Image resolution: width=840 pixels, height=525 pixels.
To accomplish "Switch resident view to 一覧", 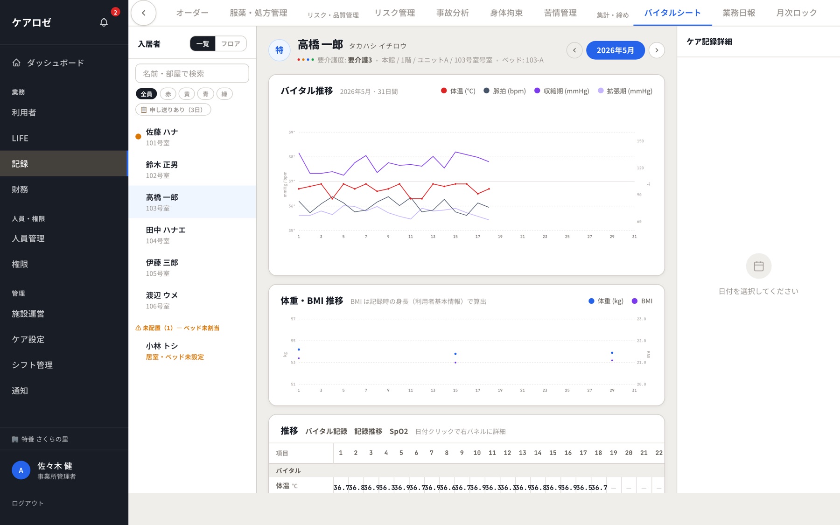I will tap(203, 44).
